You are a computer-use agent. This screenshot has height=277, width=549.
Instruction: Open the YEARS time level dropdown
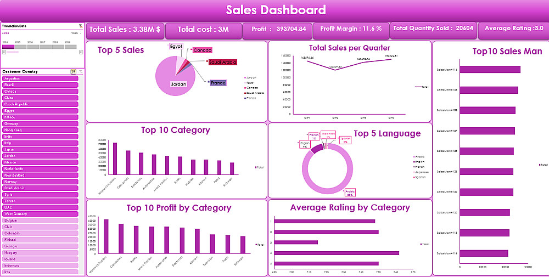point(76,33)
